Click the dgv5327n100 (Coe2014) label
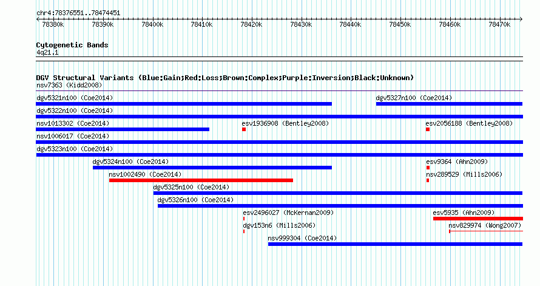Screen dimensions: 540x286 pos(414,98)
